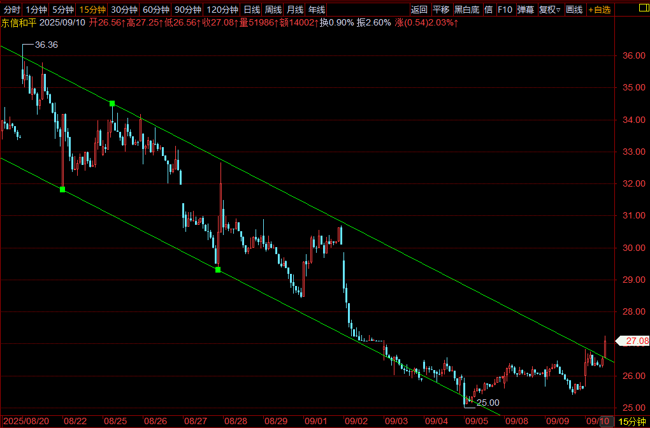Click the 换0.90% turnover value
The image size is (650, 428).
tap(336, 23)
